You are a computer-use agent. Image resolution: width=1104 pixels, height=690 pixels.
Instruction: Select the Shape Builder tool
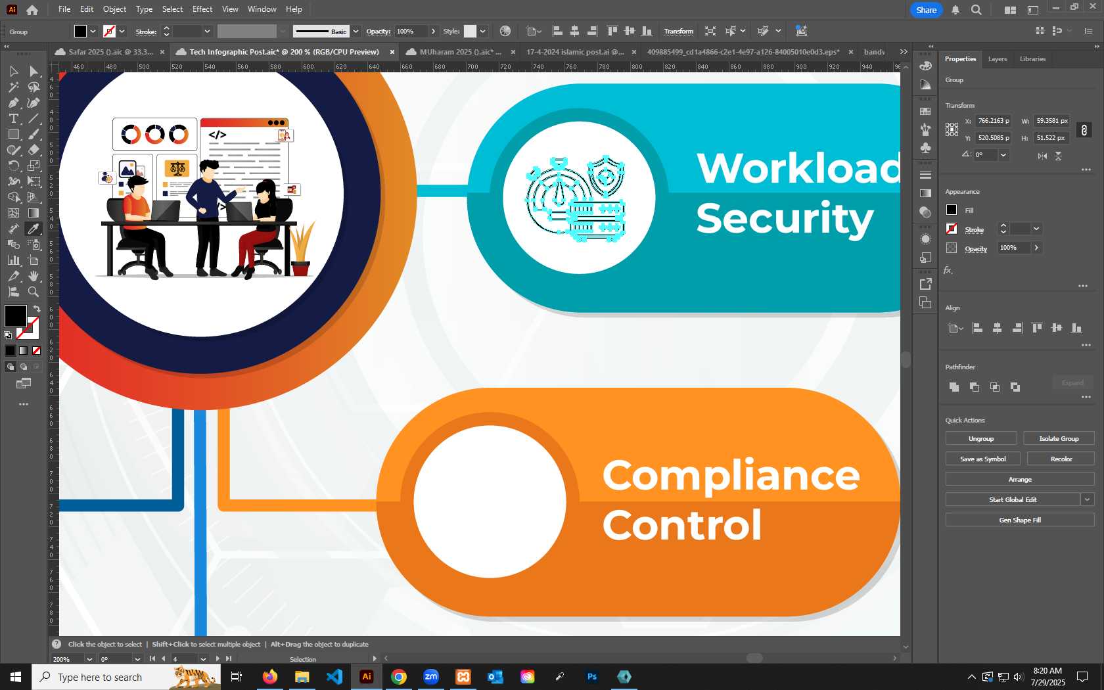[x=13, y=197]
